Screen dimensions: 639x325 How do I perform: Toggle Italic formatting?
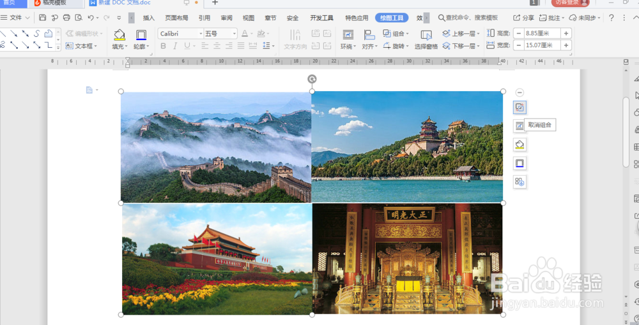(x=175, y=46)
